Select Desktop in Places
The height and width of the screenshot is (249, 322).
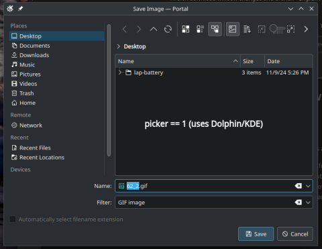[x=56, y=36]
